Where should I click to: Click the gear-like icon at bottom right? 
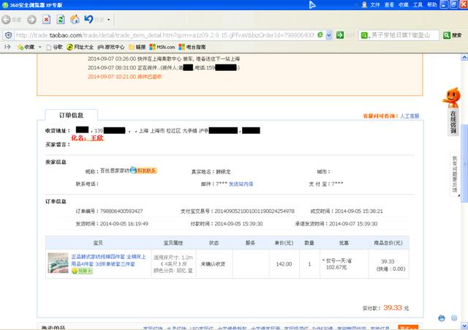coord(454,318)
